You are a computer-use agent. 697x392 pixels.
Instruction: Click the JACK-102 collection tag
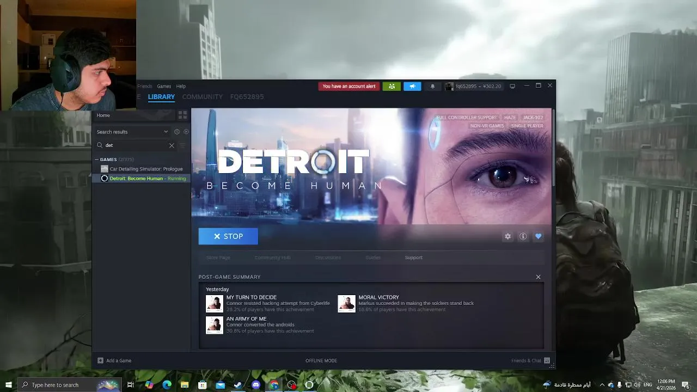(x=533, y=118)
